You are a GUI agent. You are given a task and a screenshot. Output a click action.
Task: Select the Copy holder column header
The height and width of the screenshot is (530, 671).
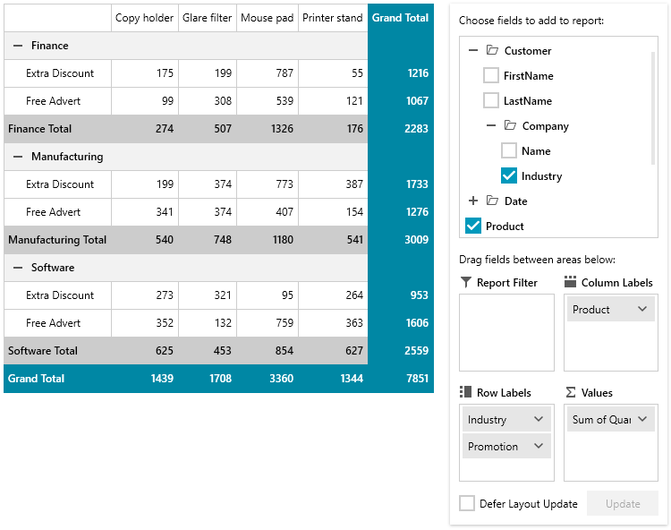[x=145, y=18]
